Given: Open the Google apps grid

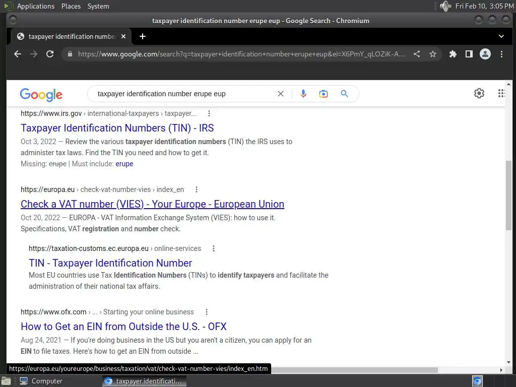Looking at the screenshot, I should pos(501,93).
